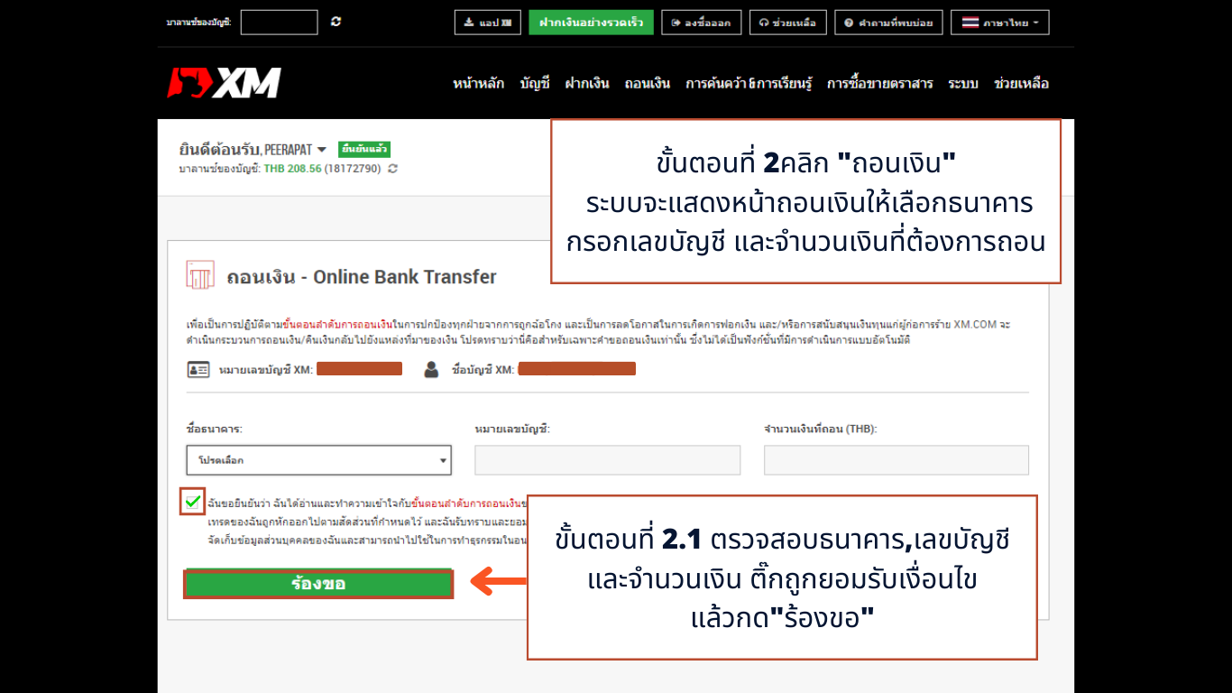Click the THB 208.56 balance text
The image size is (1232, 693).
(292, 169)
